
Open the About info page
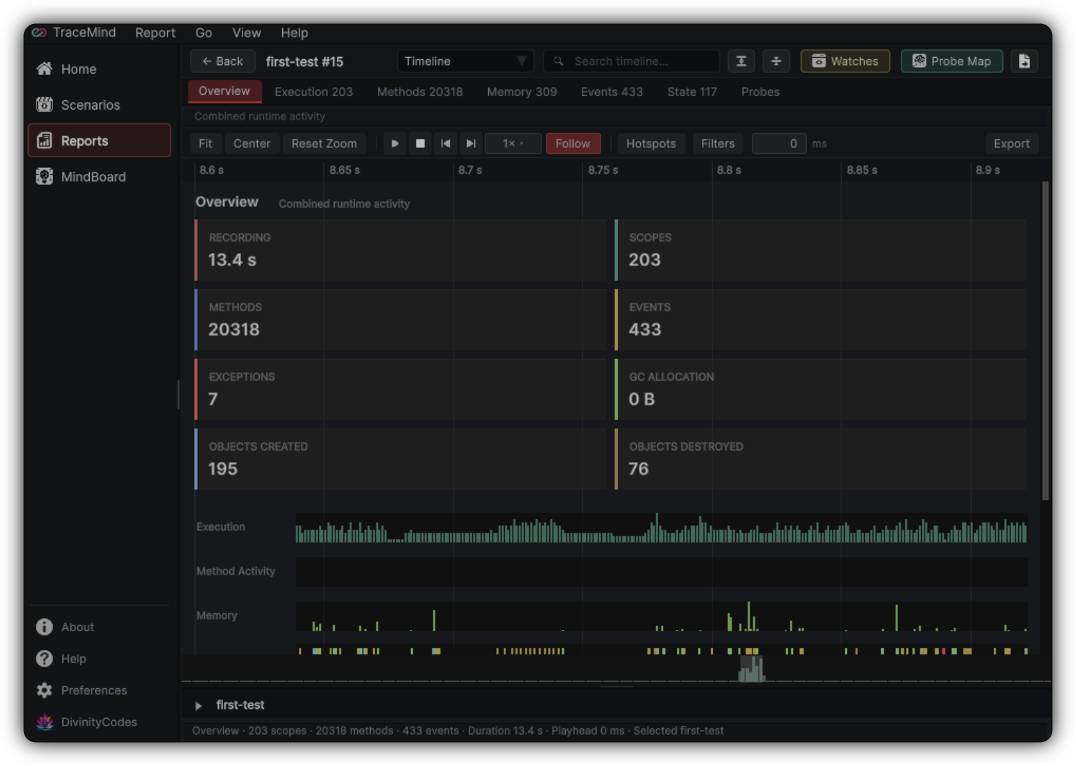pos(99,627)
